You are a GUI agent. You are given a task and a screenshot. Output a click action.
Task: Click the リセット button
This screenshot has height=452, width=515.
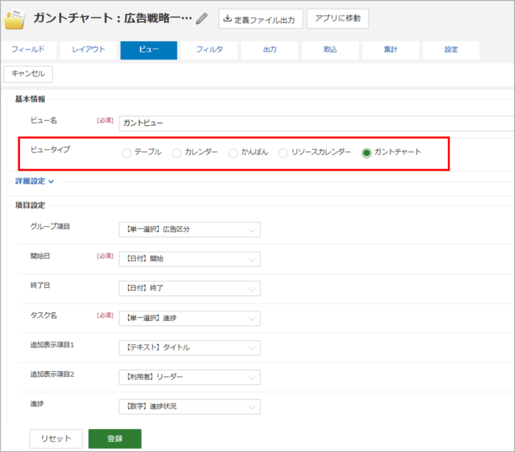[56, 439]
